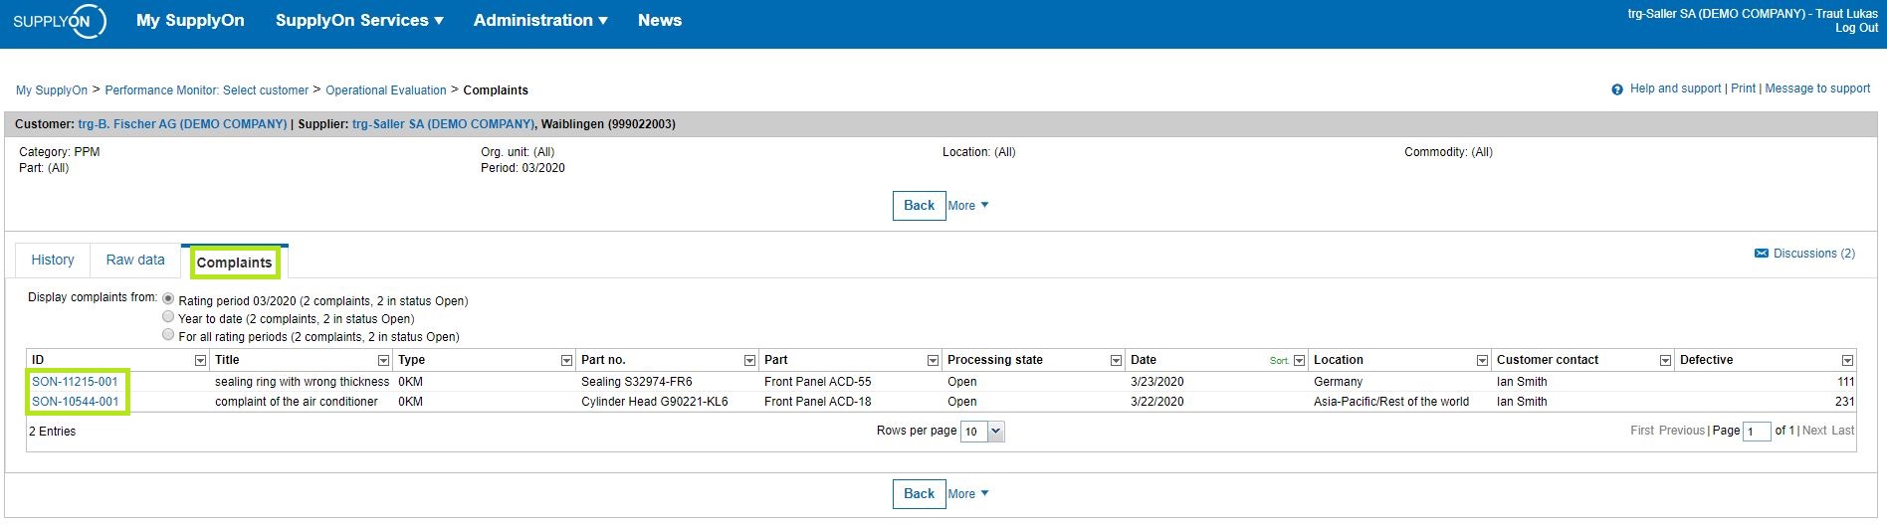This screenshot has width=1887, height=527.
Task: Click the '3/22/2020' date cell
Action: click(x=1157, y=402)
